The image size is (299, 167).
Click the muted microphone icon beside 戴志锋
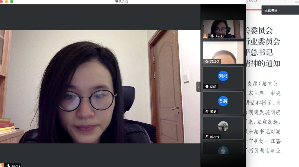tap(207, 137)
